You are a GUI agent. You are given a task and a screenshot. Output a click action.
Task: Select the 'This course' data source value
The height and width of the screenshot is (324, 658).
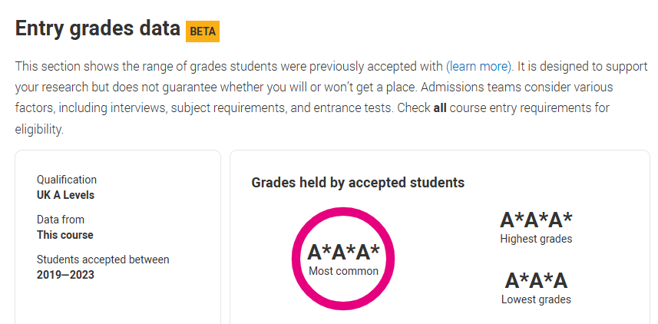65,235
